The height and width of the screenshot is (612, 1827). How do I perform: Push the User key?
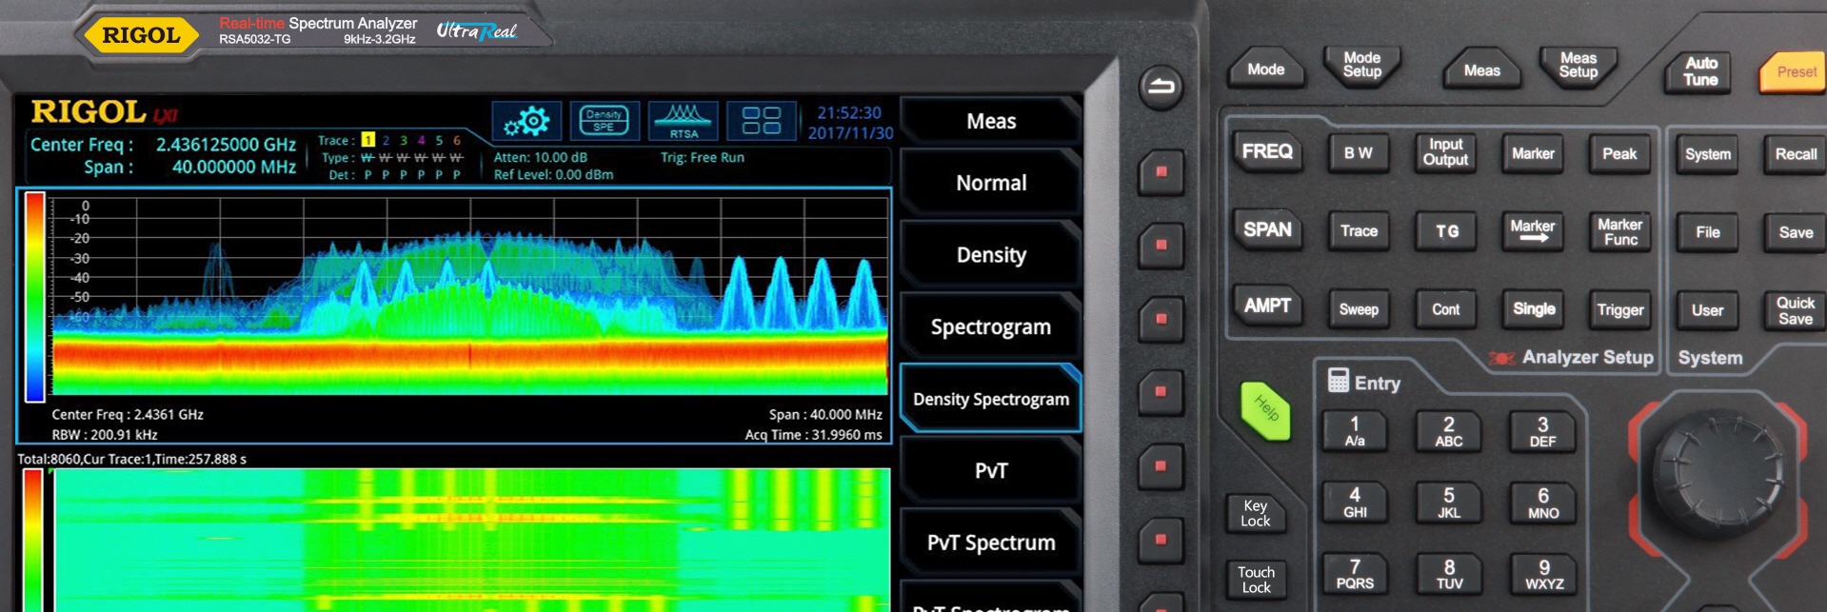point(1707,310)
